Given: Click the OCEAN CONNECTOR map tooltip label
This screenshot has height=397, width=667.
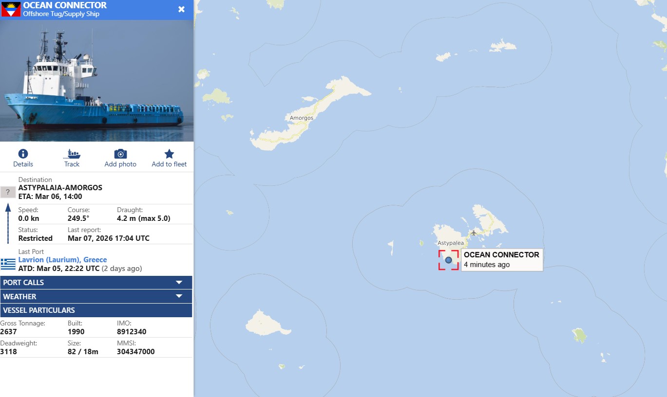Looking at the screenshot, I should pyautogui.click(x=502, y=259).
